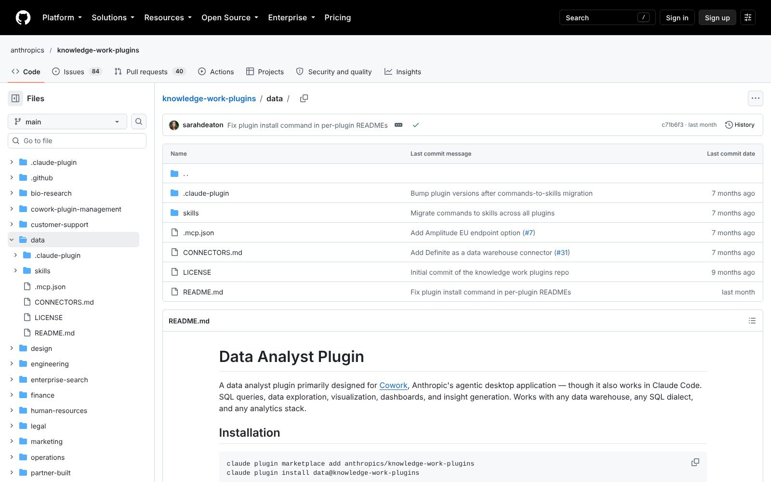Screen dimensions: 771x482
Task: Focus the Go to file input
Action: 77,141
